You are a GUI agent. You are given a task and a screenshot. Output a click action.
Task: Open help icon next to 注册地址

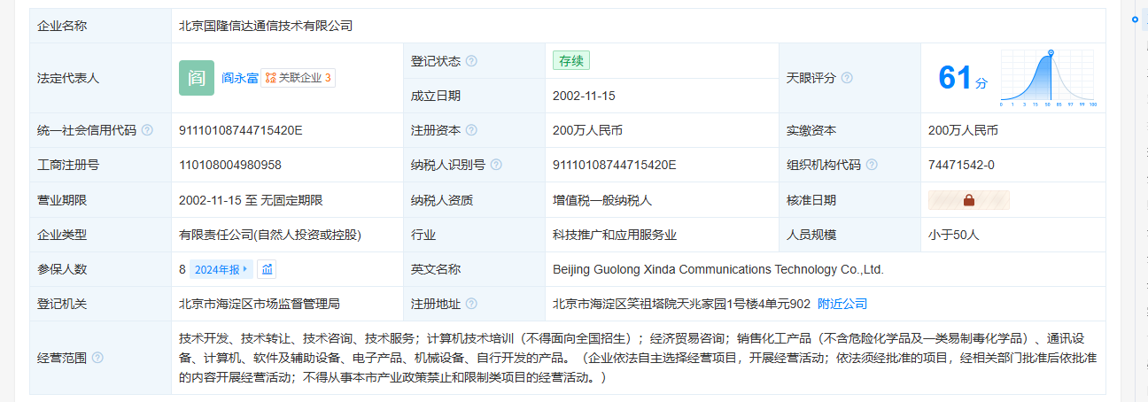471,304
